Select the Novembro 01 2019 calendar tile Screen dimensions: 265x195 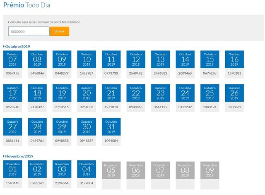point(12,170)
